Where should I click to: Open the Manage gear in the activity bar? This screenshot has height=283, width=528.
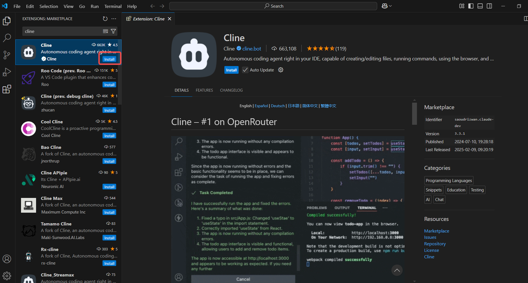point(7,276)
